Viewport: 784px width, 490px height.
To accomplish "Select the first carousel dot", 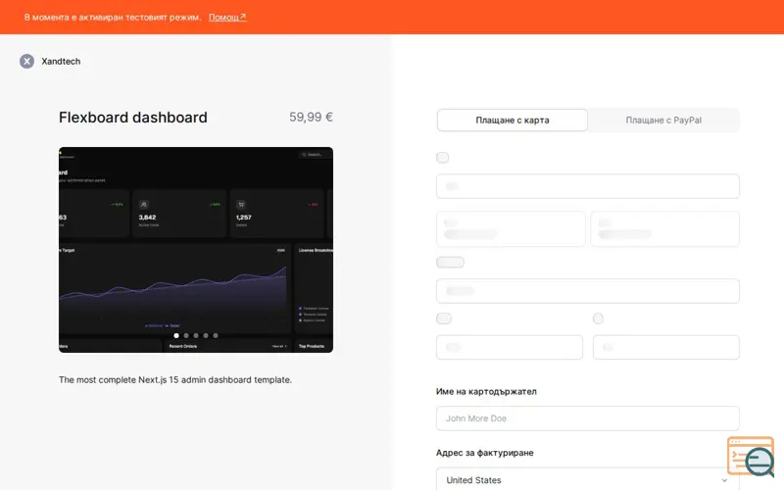I will pos(176,335).
